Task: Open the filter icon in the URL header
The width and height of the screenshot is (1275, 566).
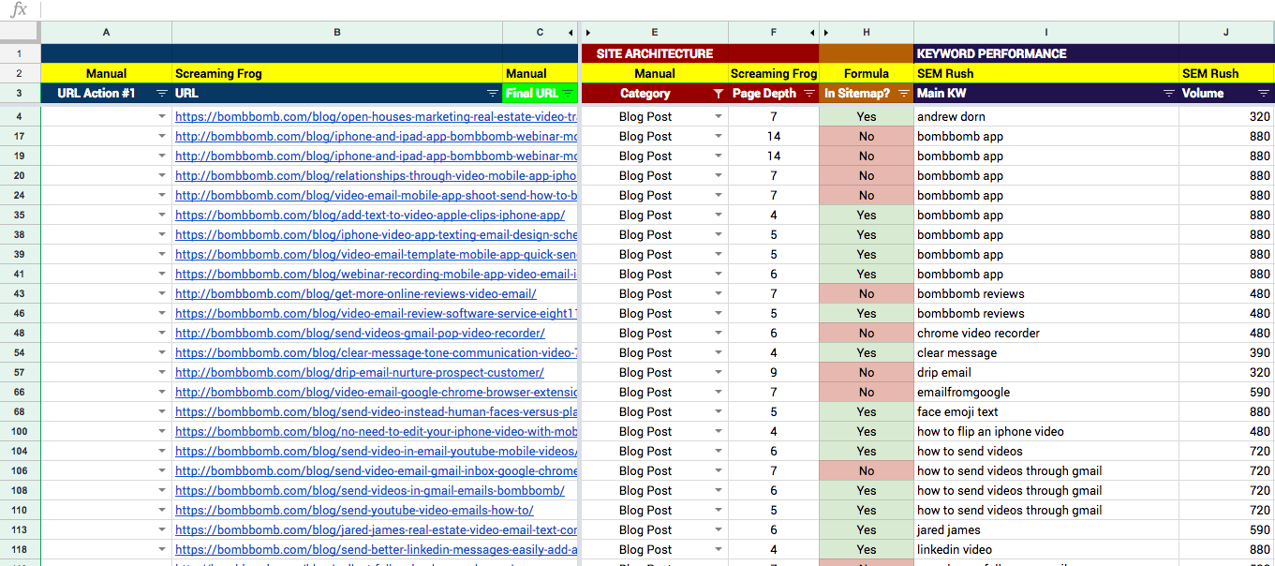Action: click(492, 94)
